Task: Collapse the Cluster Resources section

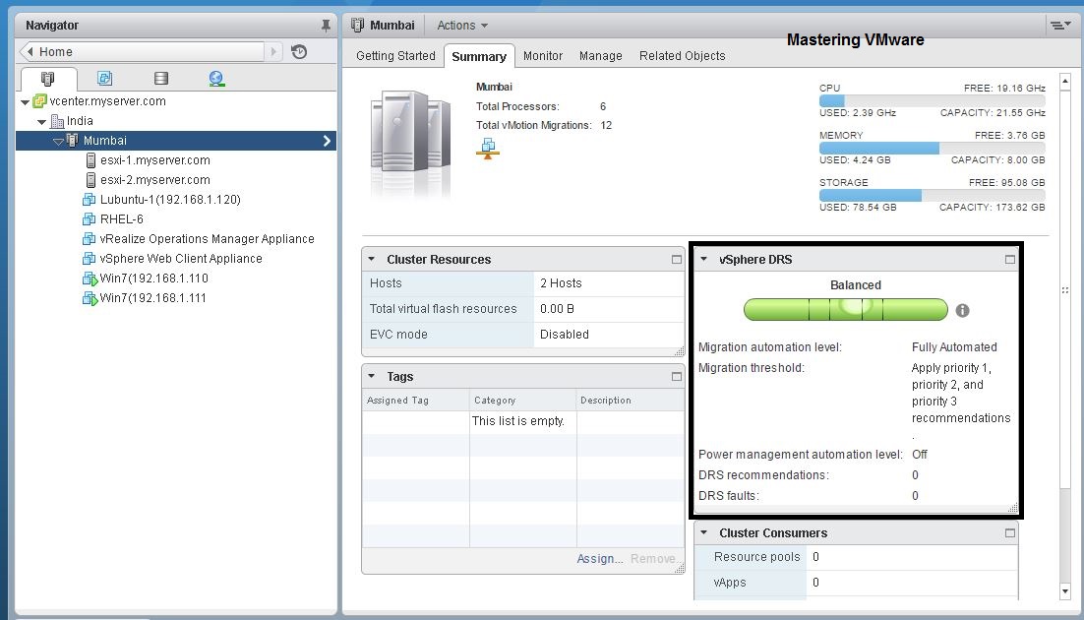Action: (x=371, y=260)
